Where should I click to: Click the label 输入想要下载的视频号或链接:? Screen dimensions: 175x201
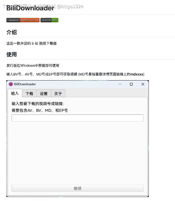click(x=38, y=104)
